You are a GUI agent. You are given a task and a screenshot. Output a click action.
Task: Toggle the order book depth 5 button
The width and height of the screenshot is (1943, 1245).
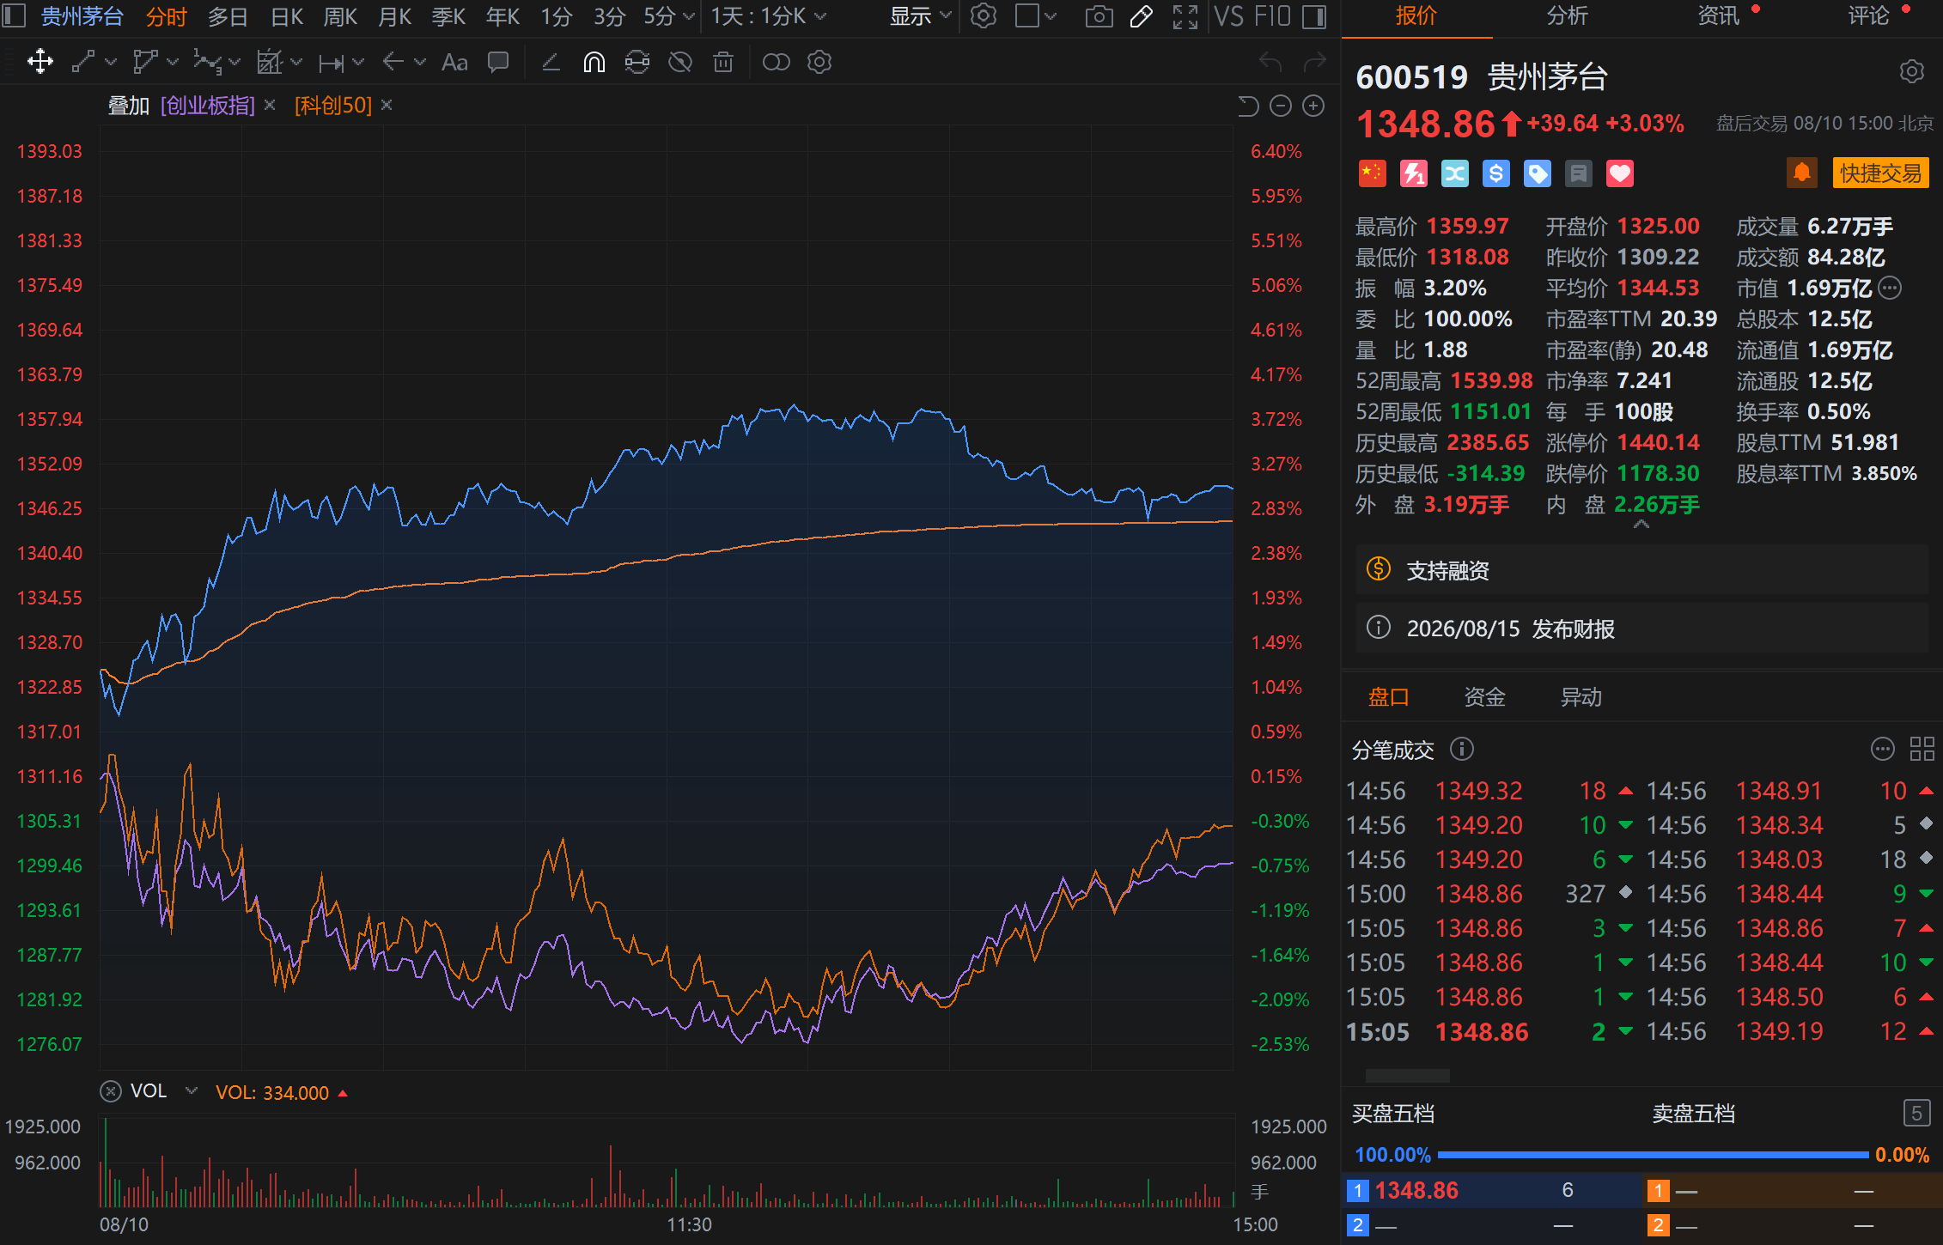1916,1114
